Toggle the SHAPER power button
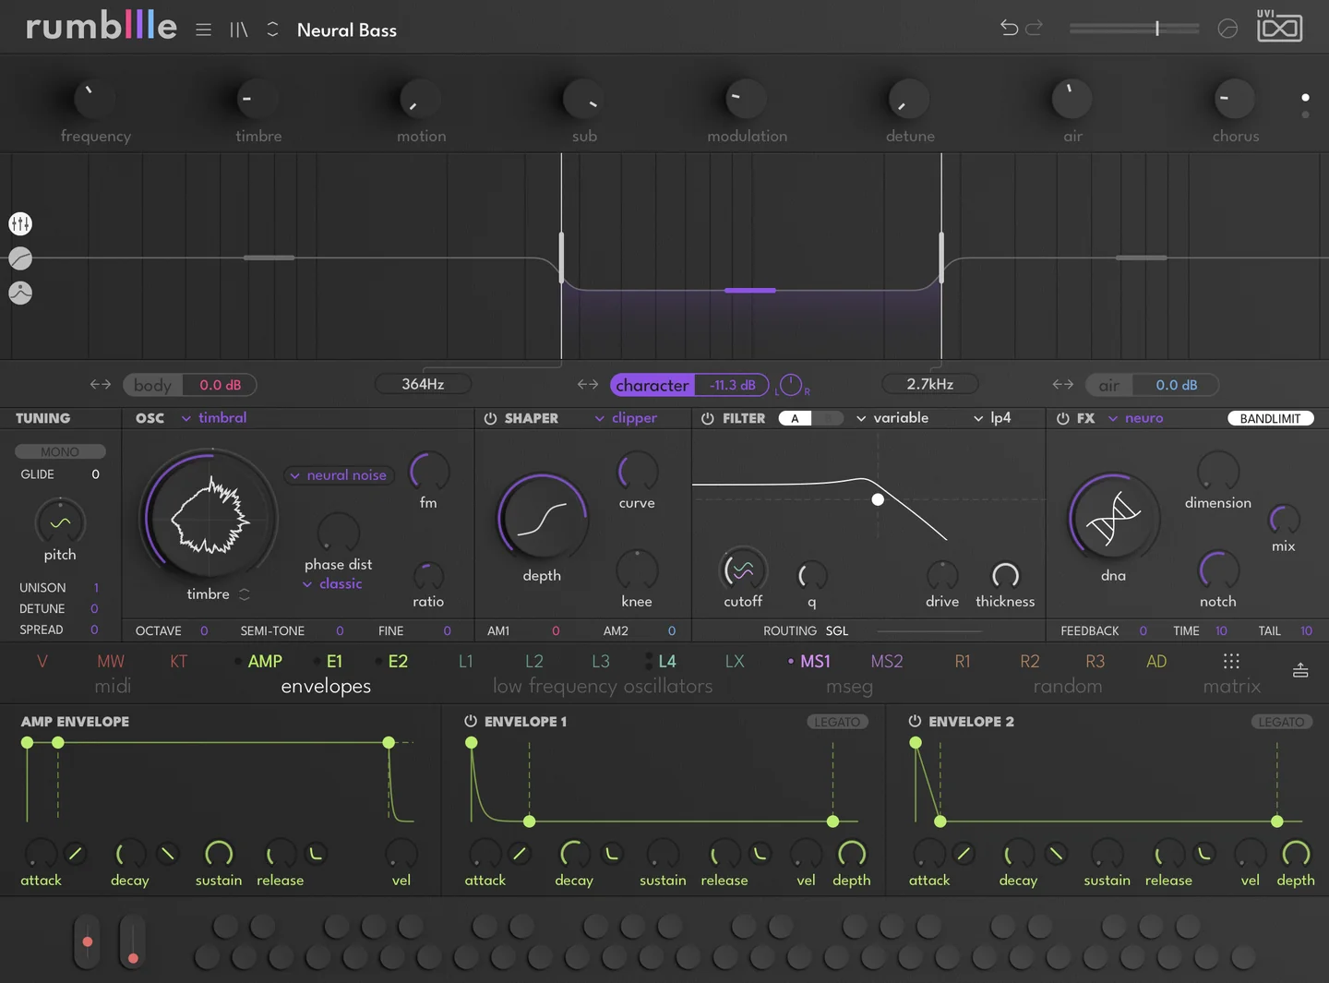 pyautogui.click(x=490, y=418)
